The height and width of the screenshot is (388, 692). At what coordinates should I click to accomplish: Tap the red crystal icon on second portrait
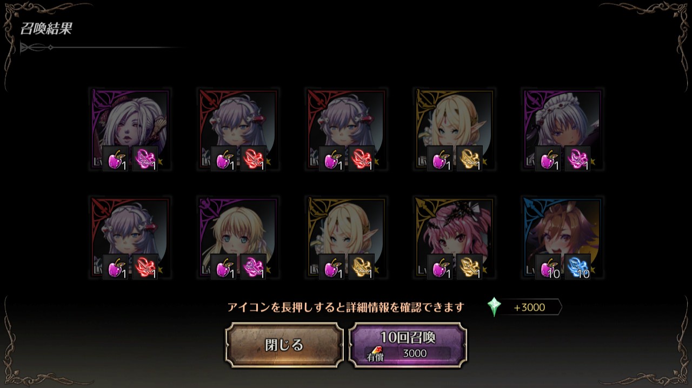pyautogui.click(x=254, y=159)
